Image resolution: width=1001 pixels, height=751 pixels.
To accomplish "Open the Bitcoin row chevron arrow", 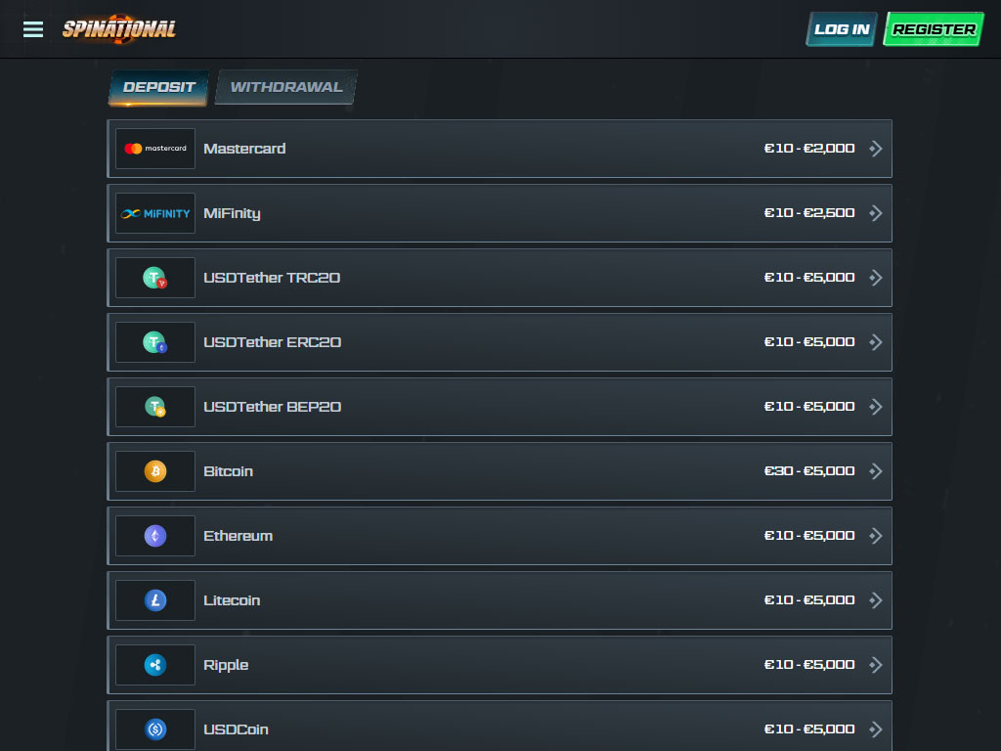I will click(x=876, y=471).
